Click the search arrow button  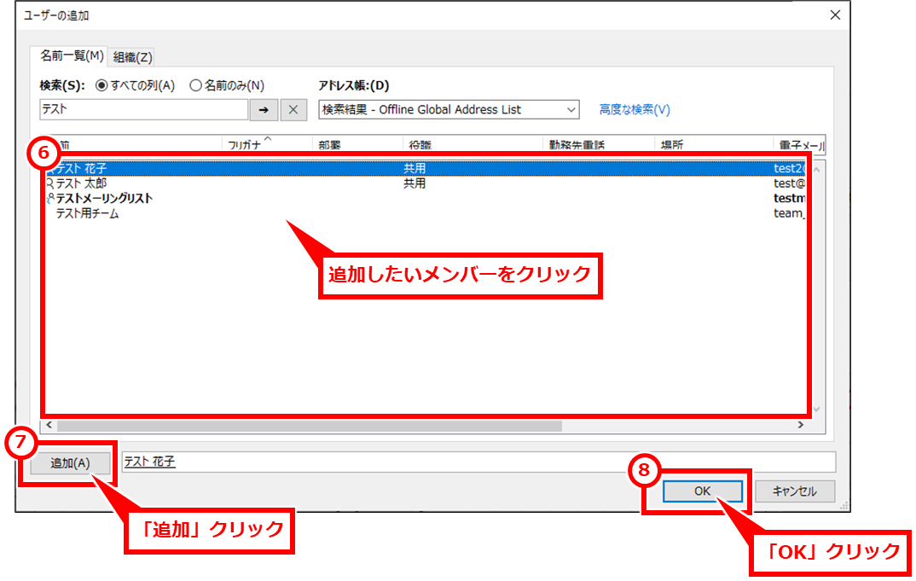coord(264,110)
